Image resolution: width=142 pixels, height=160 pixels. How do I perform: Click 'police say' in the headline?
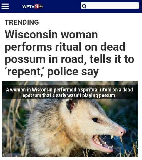coord(73,72)
